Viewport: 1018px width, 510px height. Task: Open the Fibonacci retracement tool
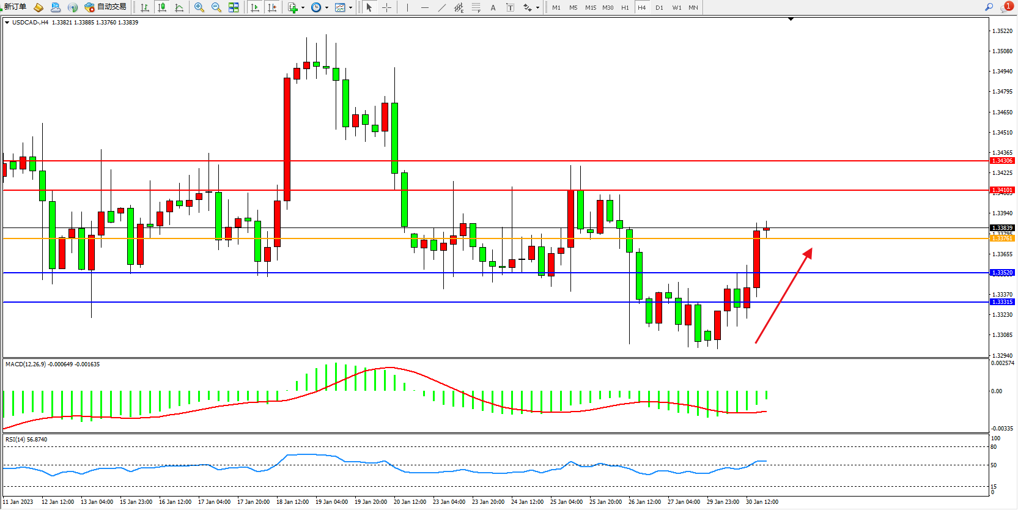pyautogui.click(x=476, y=7)
